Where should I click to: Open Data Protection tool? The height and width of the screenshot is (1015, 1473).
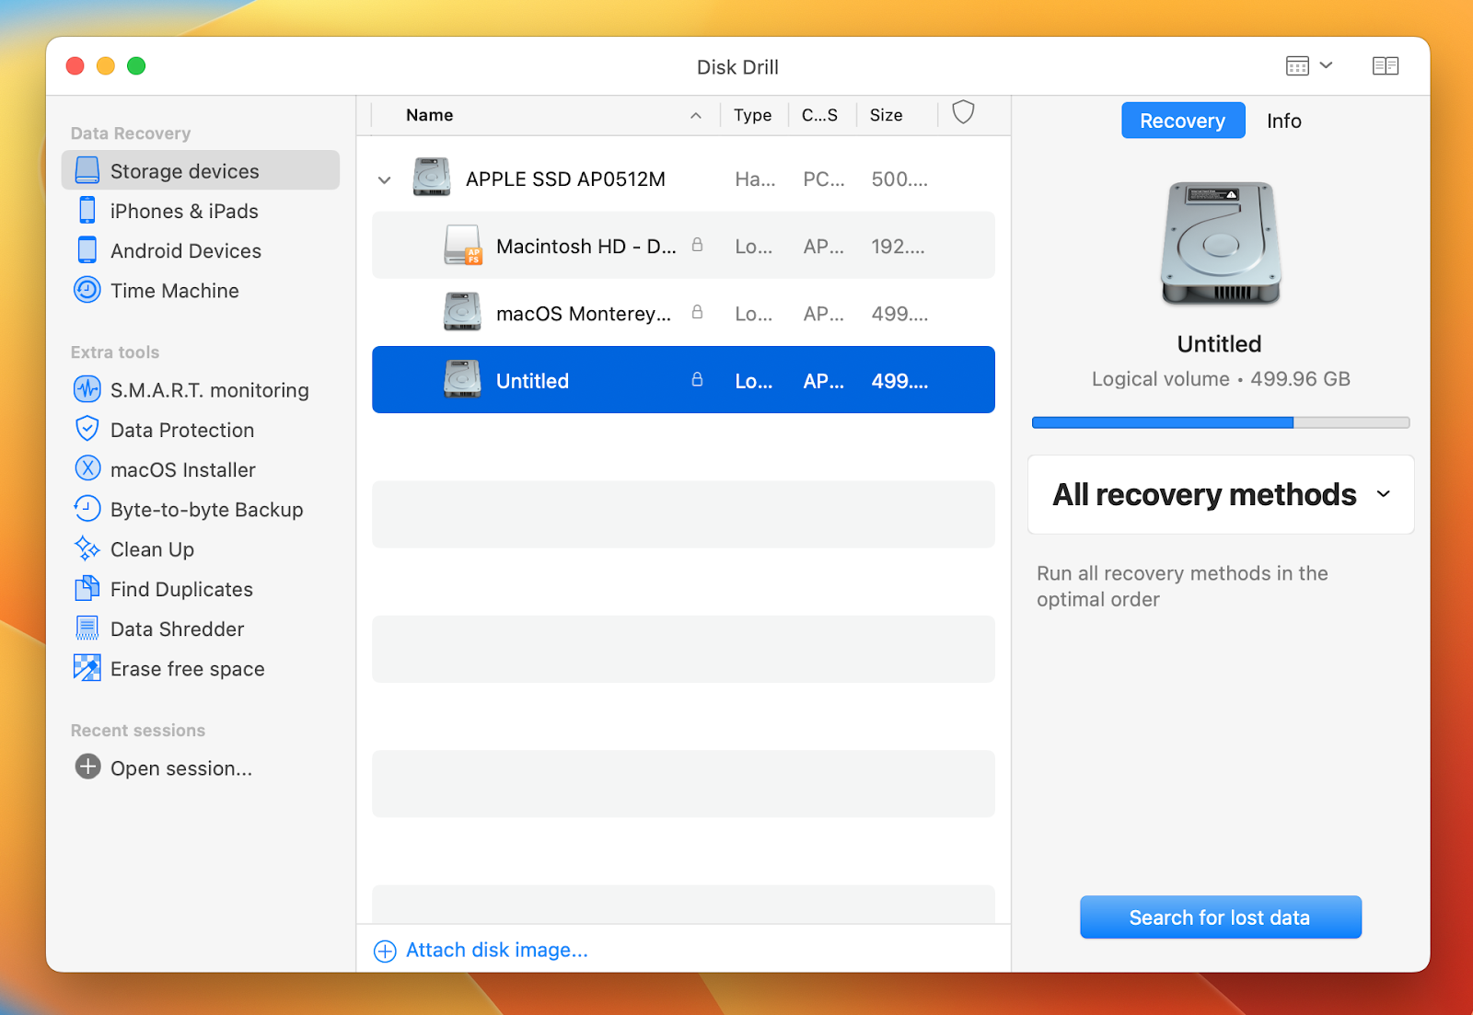(x=181, y=430)
